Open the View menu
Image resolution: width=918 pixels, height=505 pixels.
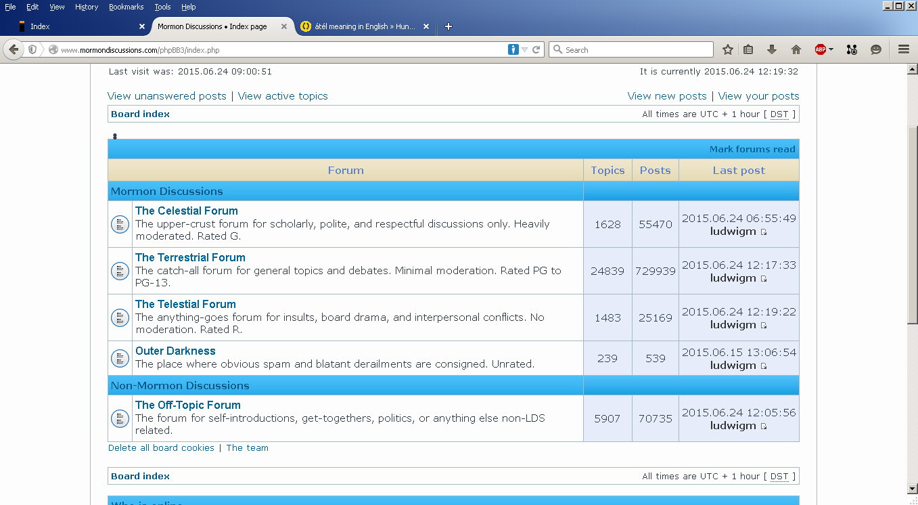[57, 7]
